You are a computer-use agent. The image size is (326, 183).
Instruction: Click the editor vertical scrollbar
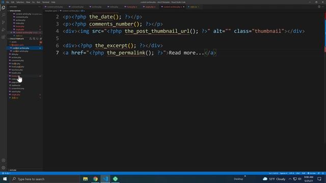click(x=325, y=91)
